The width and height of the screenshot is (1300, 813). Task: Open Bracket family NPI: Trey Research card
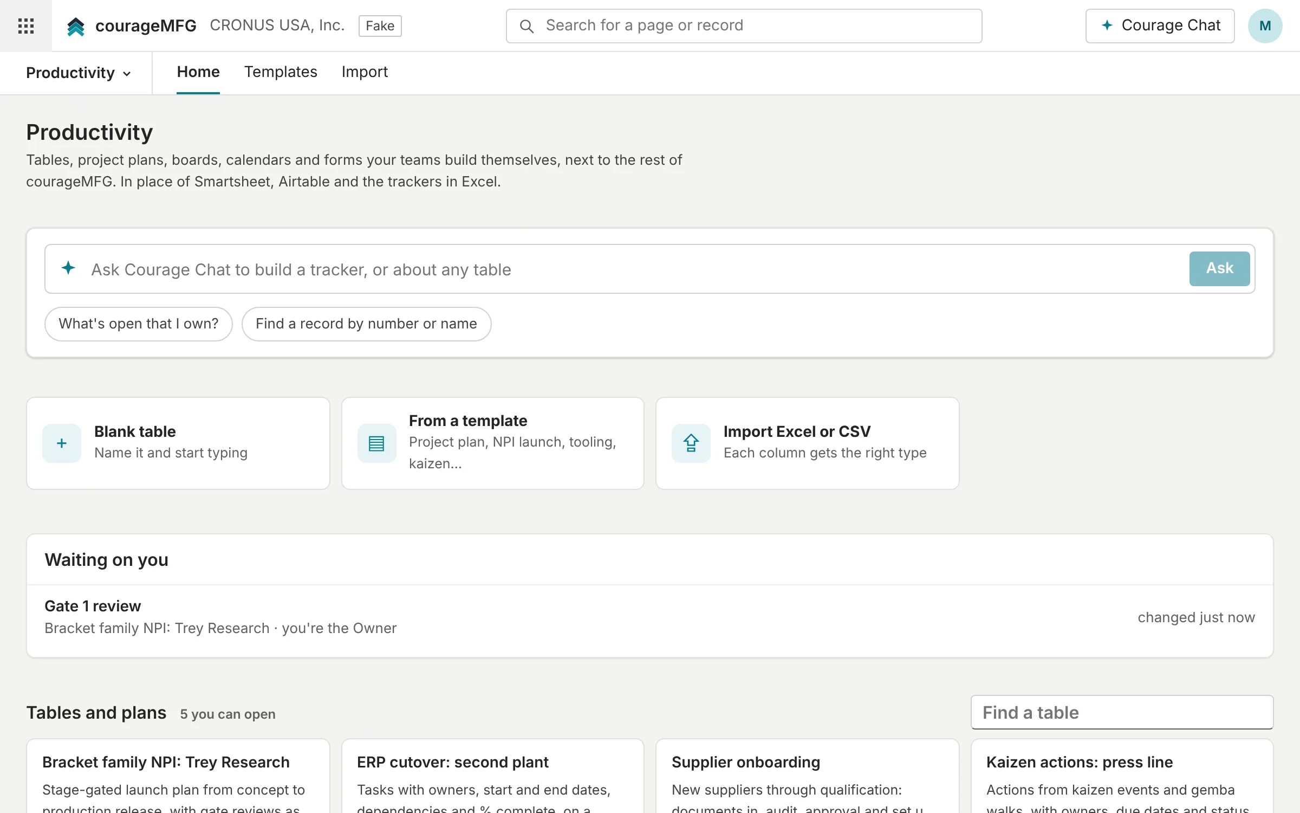(178, 776)
